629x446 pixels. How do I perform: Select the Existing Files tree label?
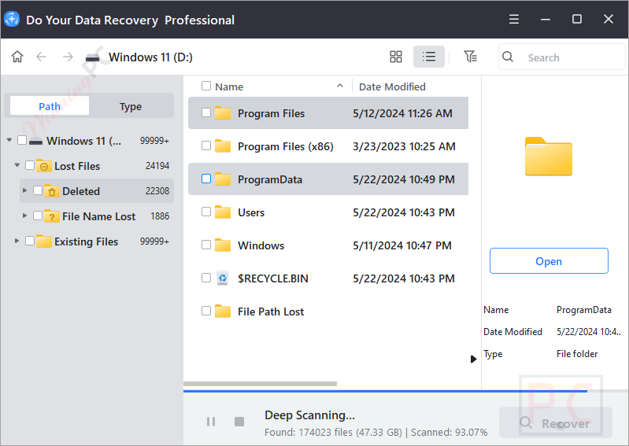click(87, 241)
